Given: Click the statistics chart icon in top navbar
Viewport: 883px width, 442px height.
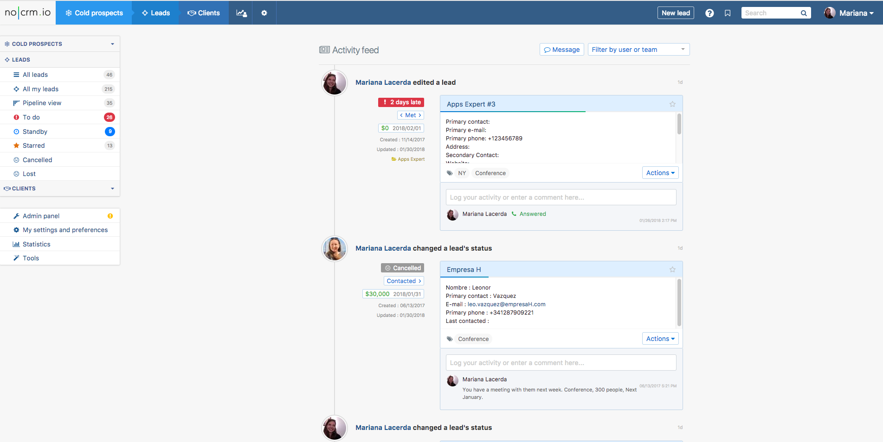Looking at the screenshot, I should tap(241, 13).
